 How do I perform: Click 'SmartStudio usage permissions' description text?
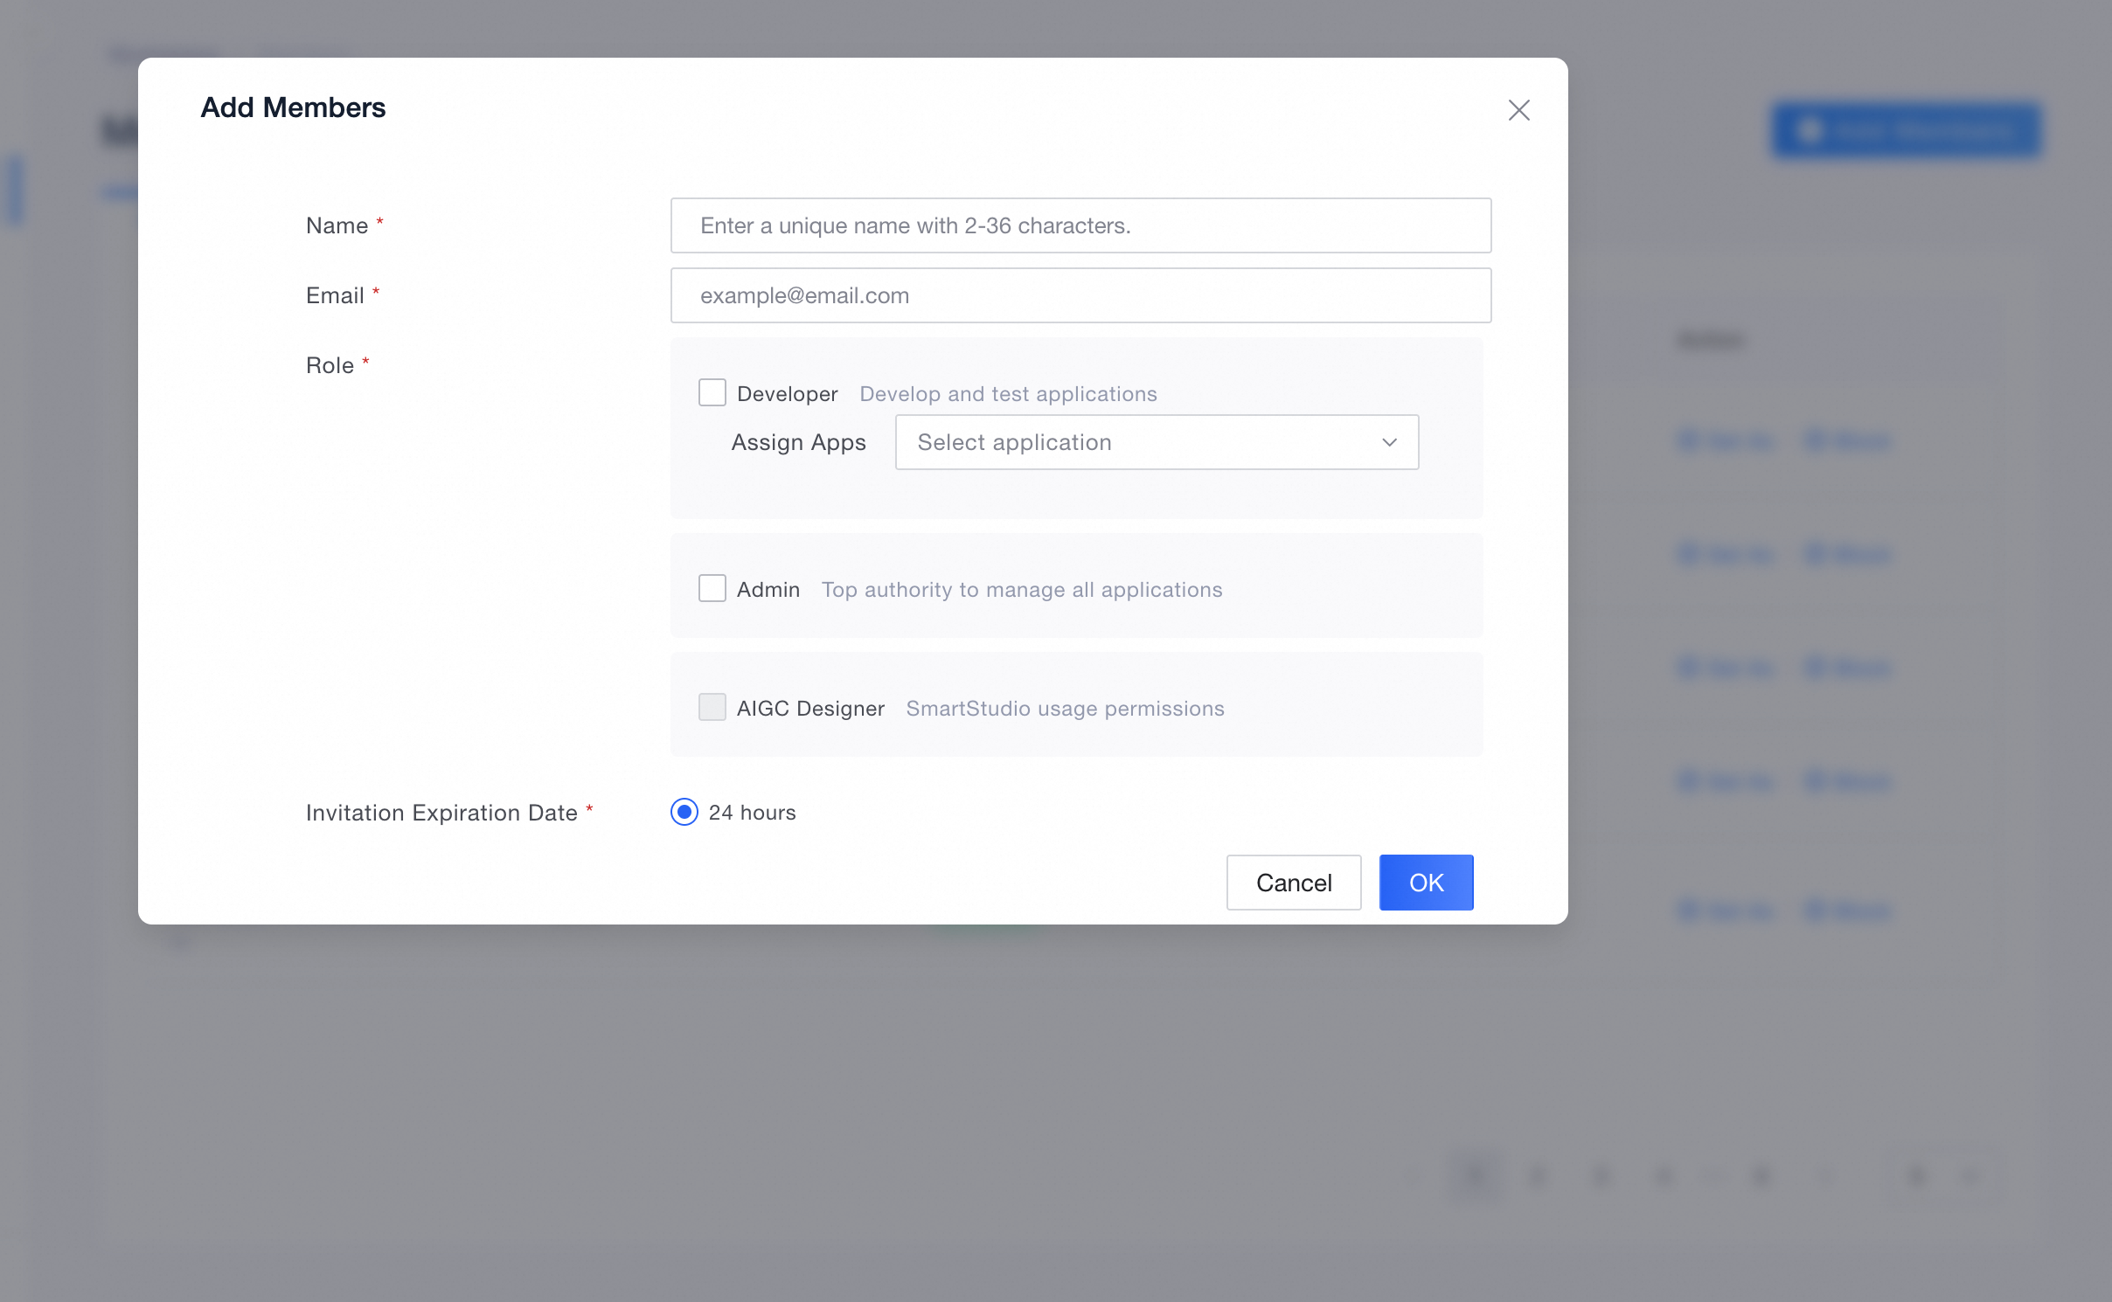pyautogui.click(x=1065, y=709)
